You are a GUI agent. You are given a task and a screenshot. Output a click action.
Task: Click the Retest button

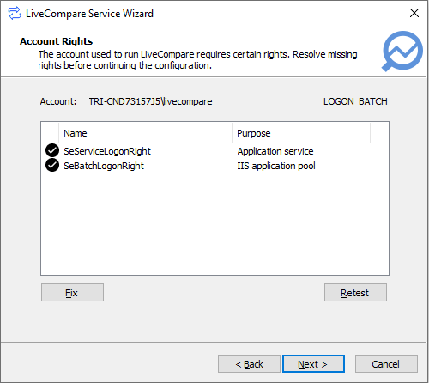pos(355,293)
